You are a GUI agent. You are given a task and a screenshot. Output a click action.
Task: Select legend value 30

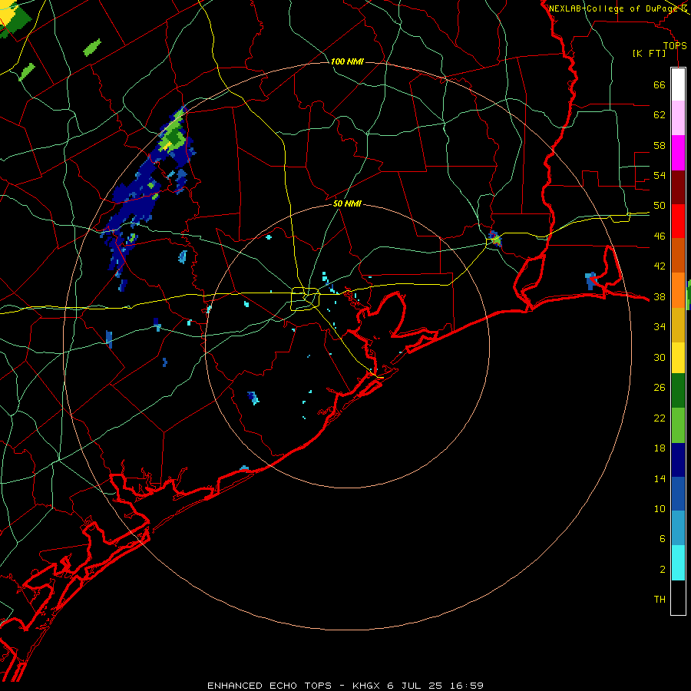(x=660, y=357)
